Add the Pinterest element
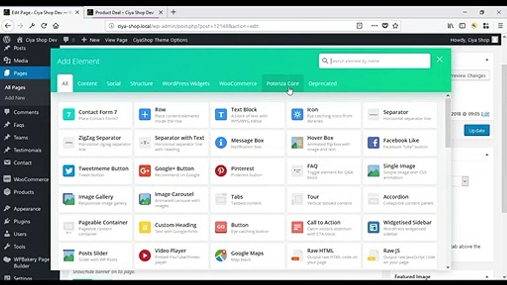507x285 pixels. click(x=247, y=171)
